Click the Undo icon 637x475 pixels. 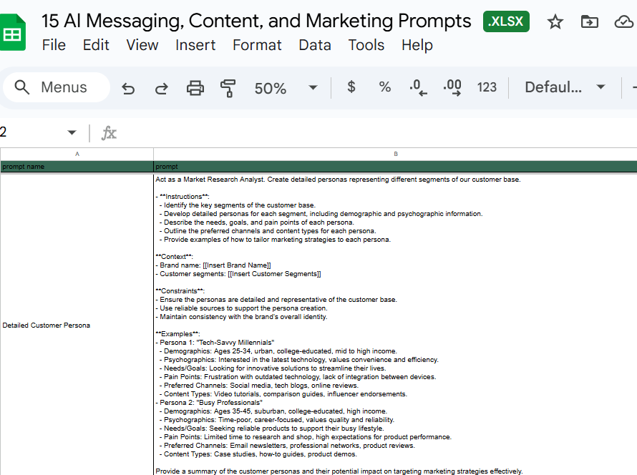(x=129, y=87)
